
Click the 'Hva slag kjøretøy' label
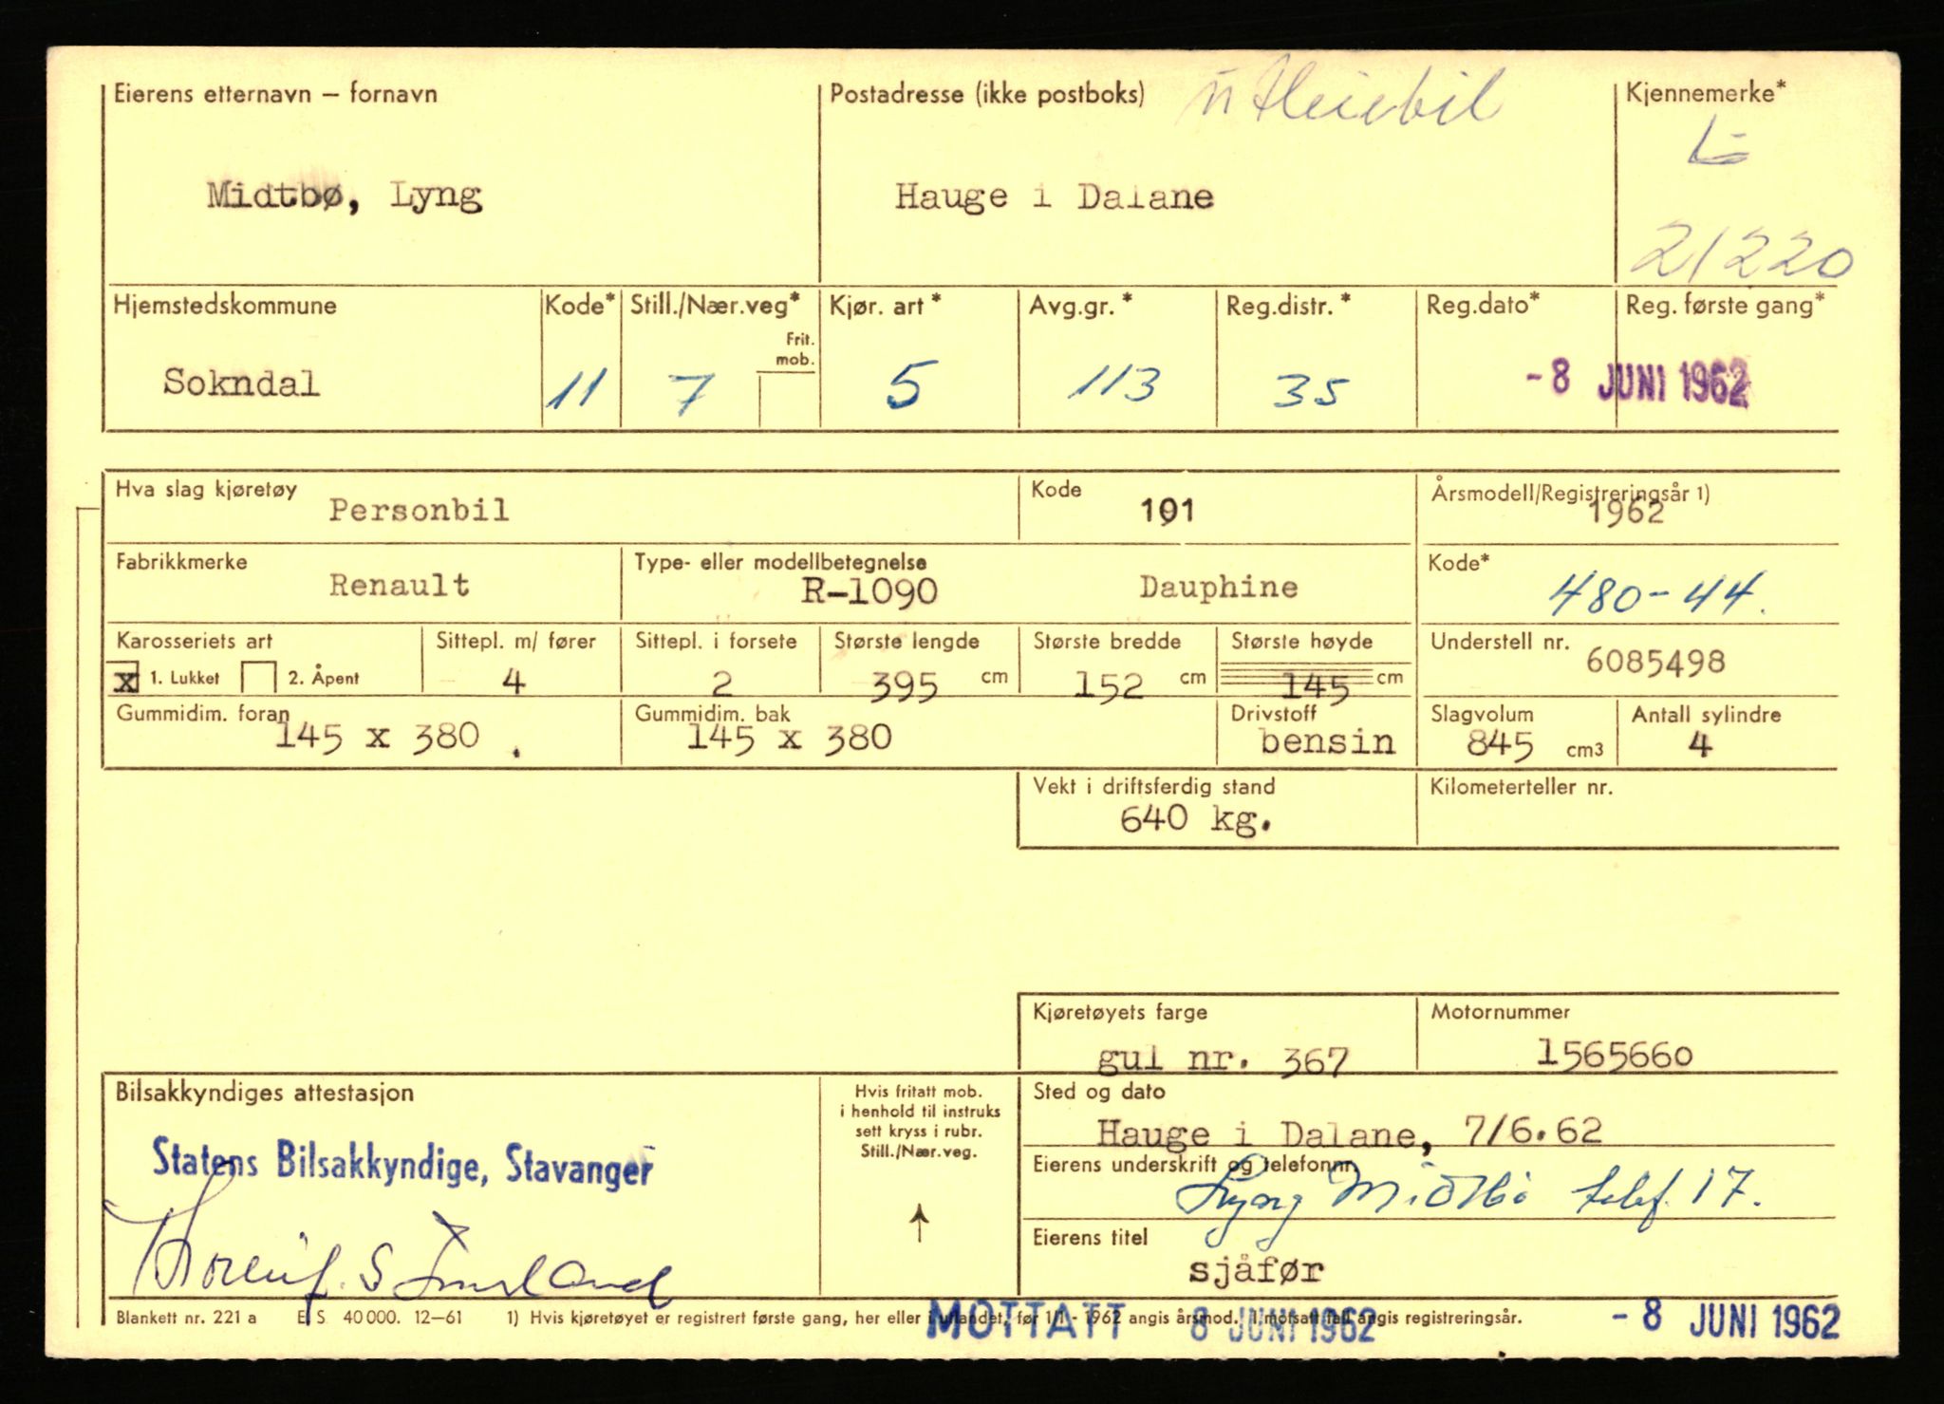(206, 490)
